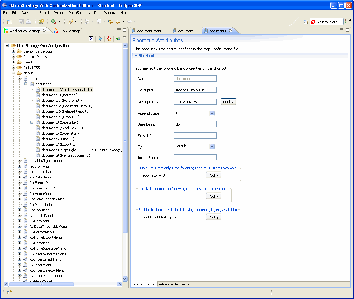
Task: Expand the Client-side Layouts folder
Action: (13, 51)
